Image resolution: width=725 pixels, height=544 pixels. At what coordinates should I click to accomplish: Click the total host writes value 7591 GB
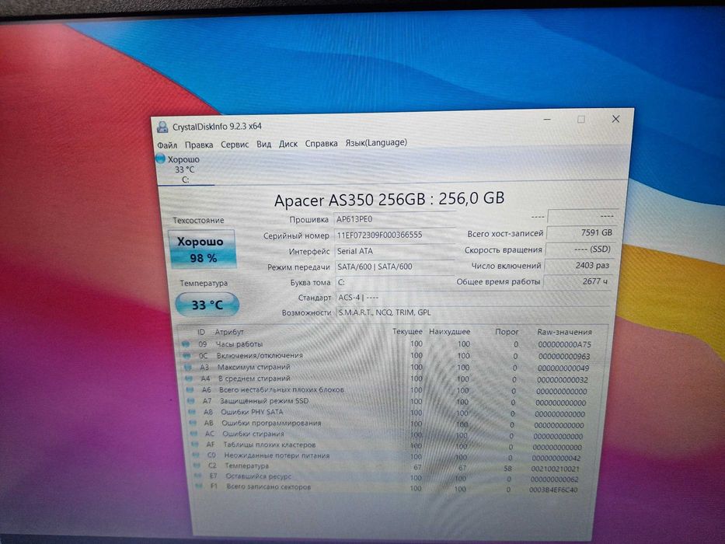[580, 232]
